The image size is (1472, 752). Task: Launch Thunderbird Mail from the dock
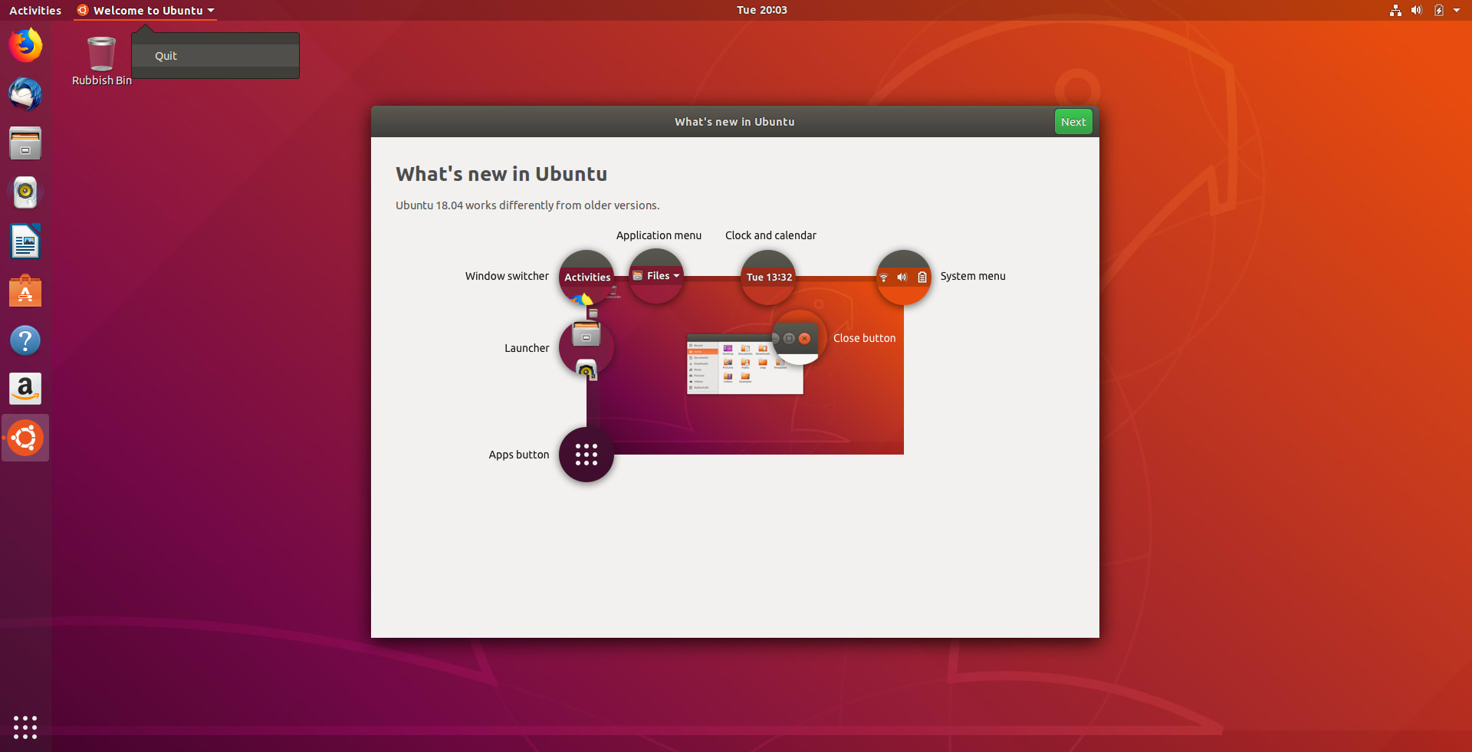click(25, 94)
